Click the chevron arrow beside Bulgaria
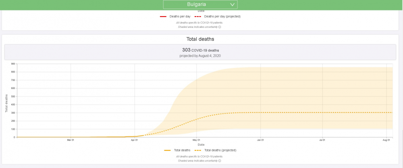 (x=233, y=4)
